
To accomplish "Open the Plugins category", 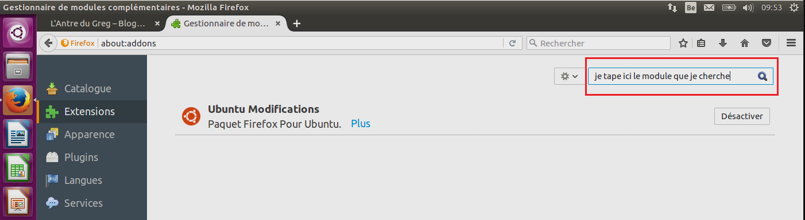I will 81,158.
